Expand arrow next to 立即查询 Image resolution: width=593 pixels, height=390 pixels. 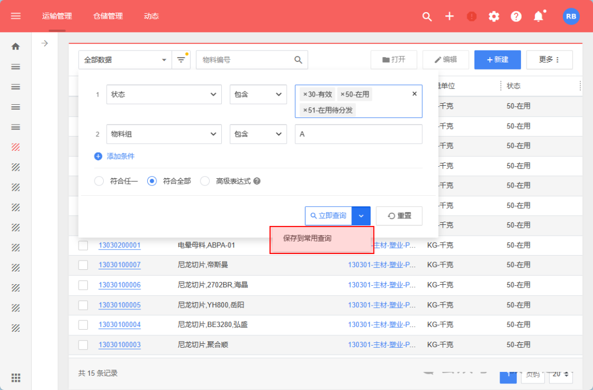[x=361, y=216]
